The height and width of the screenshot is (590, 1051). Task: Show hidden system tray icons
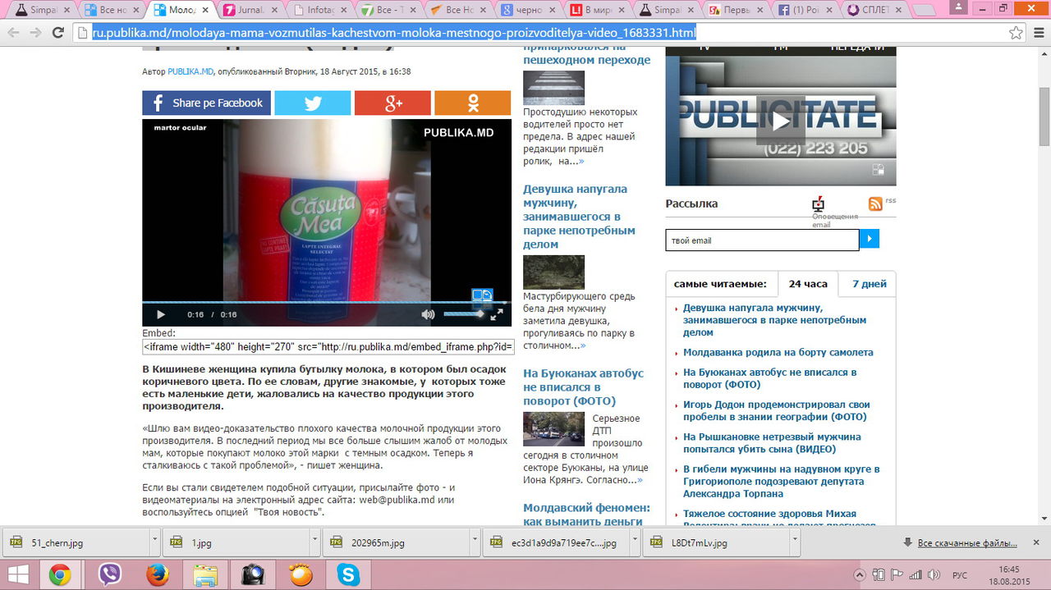(x=860, y=574)
